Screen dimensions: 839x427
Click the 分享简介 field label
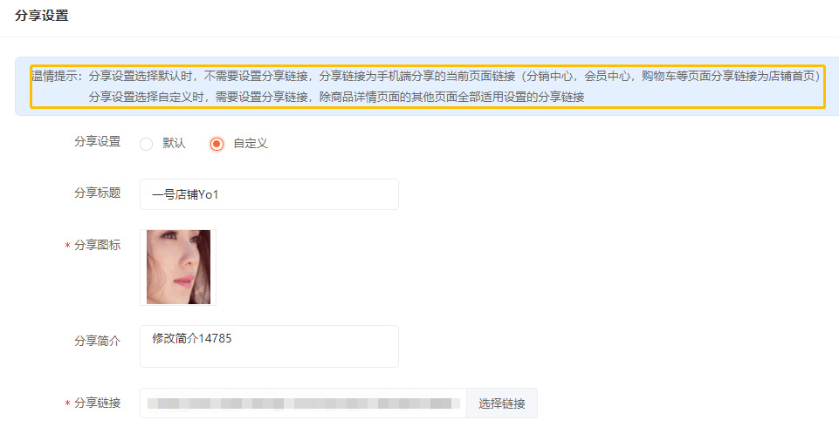98,341
